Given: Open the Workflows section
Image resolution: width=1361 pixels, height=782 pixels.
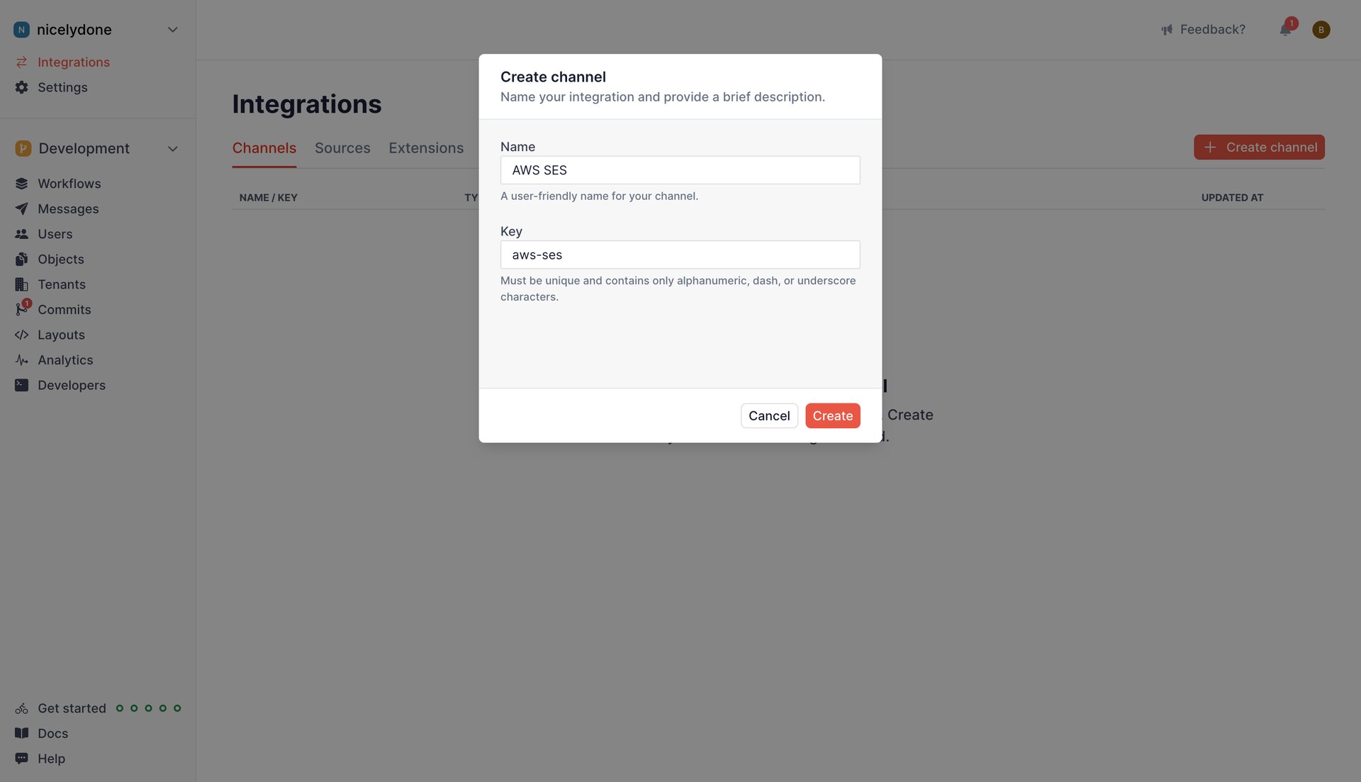Looking at the screenshot, I should click(x=69, y=183).
